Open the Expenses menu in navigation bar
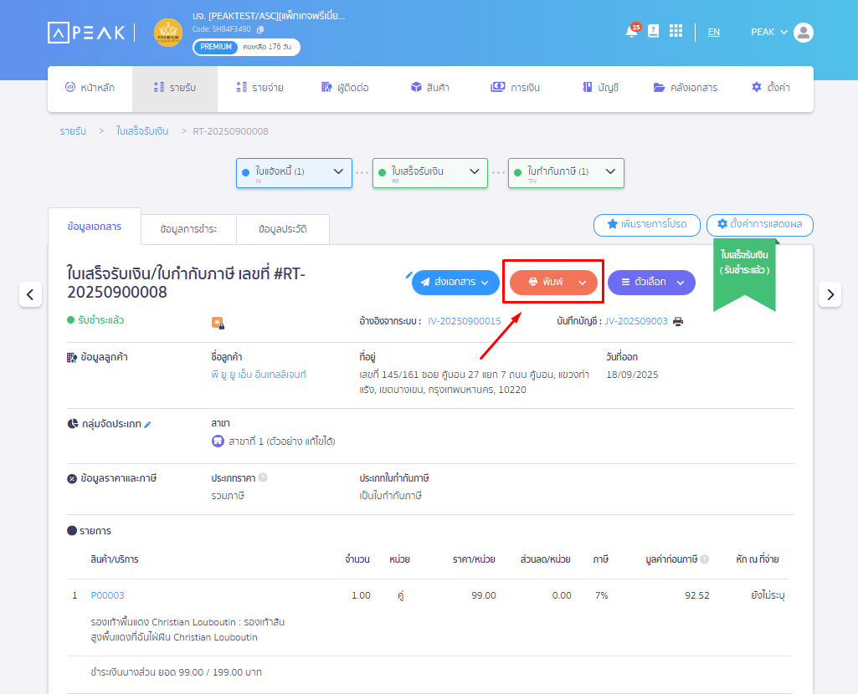 point(259,87)
